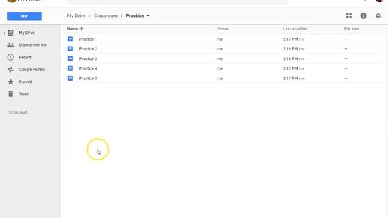Select My Drive in sidebar
The image size is (388, 218).
click(27, 33)
